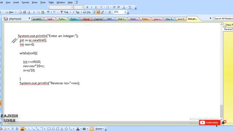Click the Tag button
Viewport: 233px width, 131px height.
[76, 12]
